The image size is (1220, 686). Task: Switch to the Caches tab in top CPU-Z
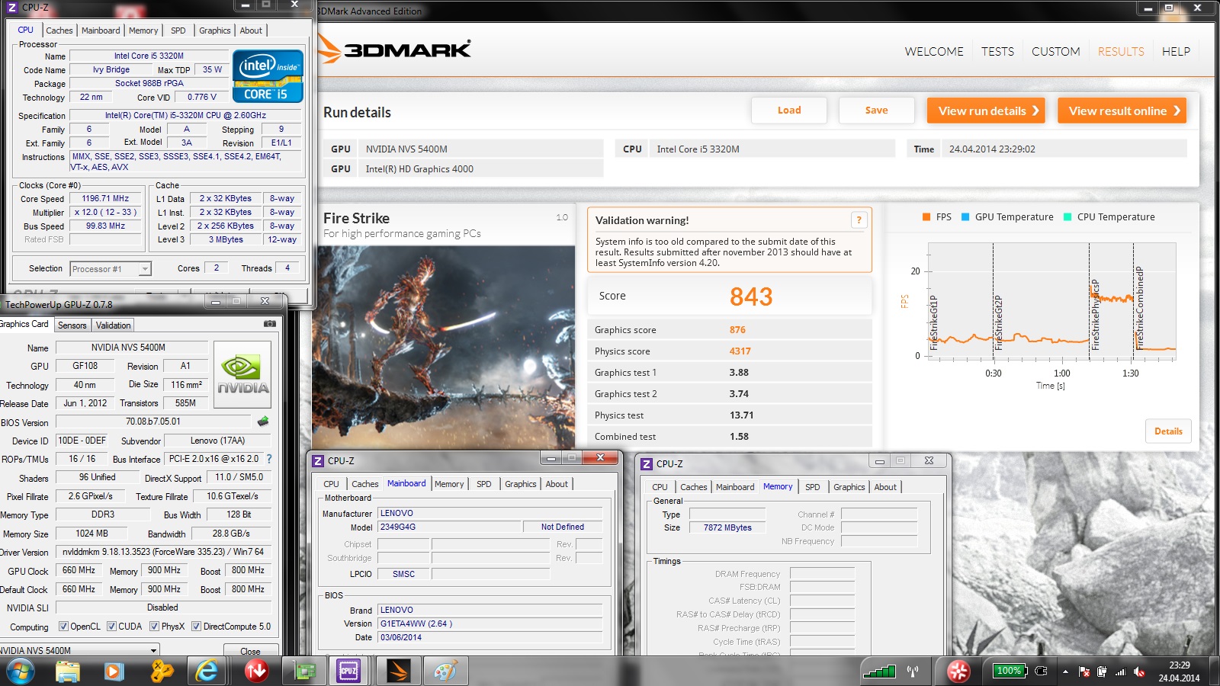[59, 30]
